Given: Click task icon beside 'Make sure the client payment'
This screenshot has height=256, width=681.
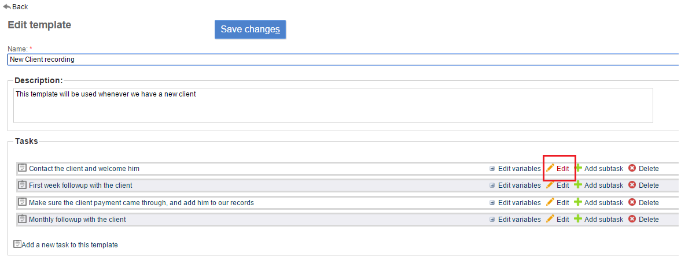Looking at the screenshot, I should click(x=23, y=202).
